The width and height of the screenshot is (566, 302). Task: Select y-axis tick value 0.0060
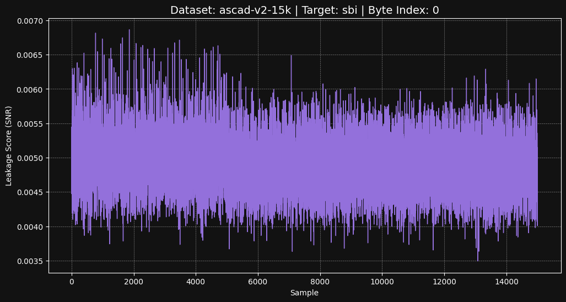(30, 89)
